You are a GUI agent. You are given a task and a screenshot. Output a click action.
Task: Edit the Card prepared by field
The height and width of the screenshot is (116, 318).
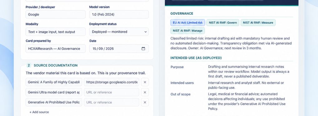click(56, 49)
